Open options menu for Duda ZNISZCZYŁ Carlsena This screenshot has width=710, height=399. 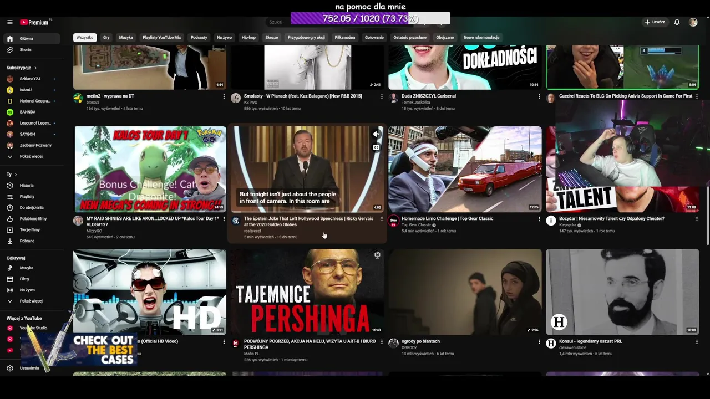click(539, 96)
